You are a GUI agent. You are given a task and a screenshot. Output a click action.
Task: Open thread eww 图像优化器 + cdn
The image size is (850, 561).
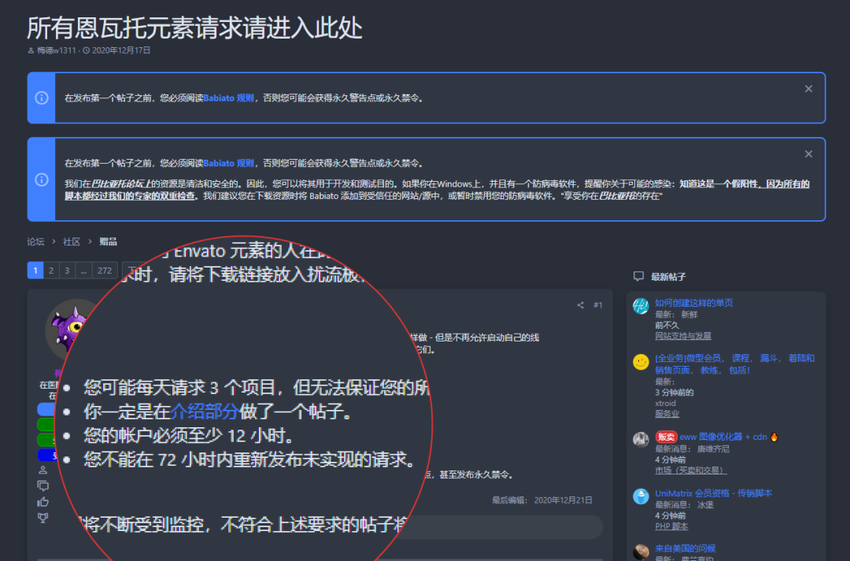point(723,437)
